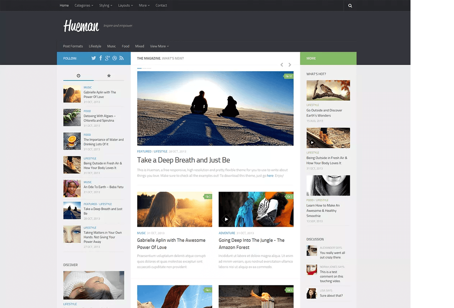
Task: Open Gabrielle Aplin sunset field image
Action: [x=175, y=209]
